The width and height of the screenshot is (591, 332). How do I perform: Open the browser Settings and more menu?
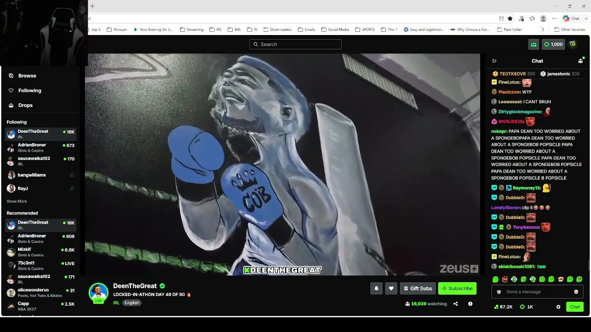coord(554,18)
